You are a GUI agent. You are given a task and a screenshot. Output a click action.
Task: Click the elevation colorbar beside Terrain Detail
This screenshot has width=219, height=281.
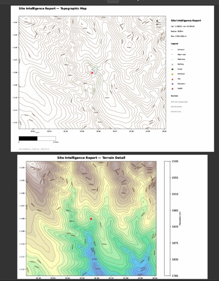pos(167,218)
